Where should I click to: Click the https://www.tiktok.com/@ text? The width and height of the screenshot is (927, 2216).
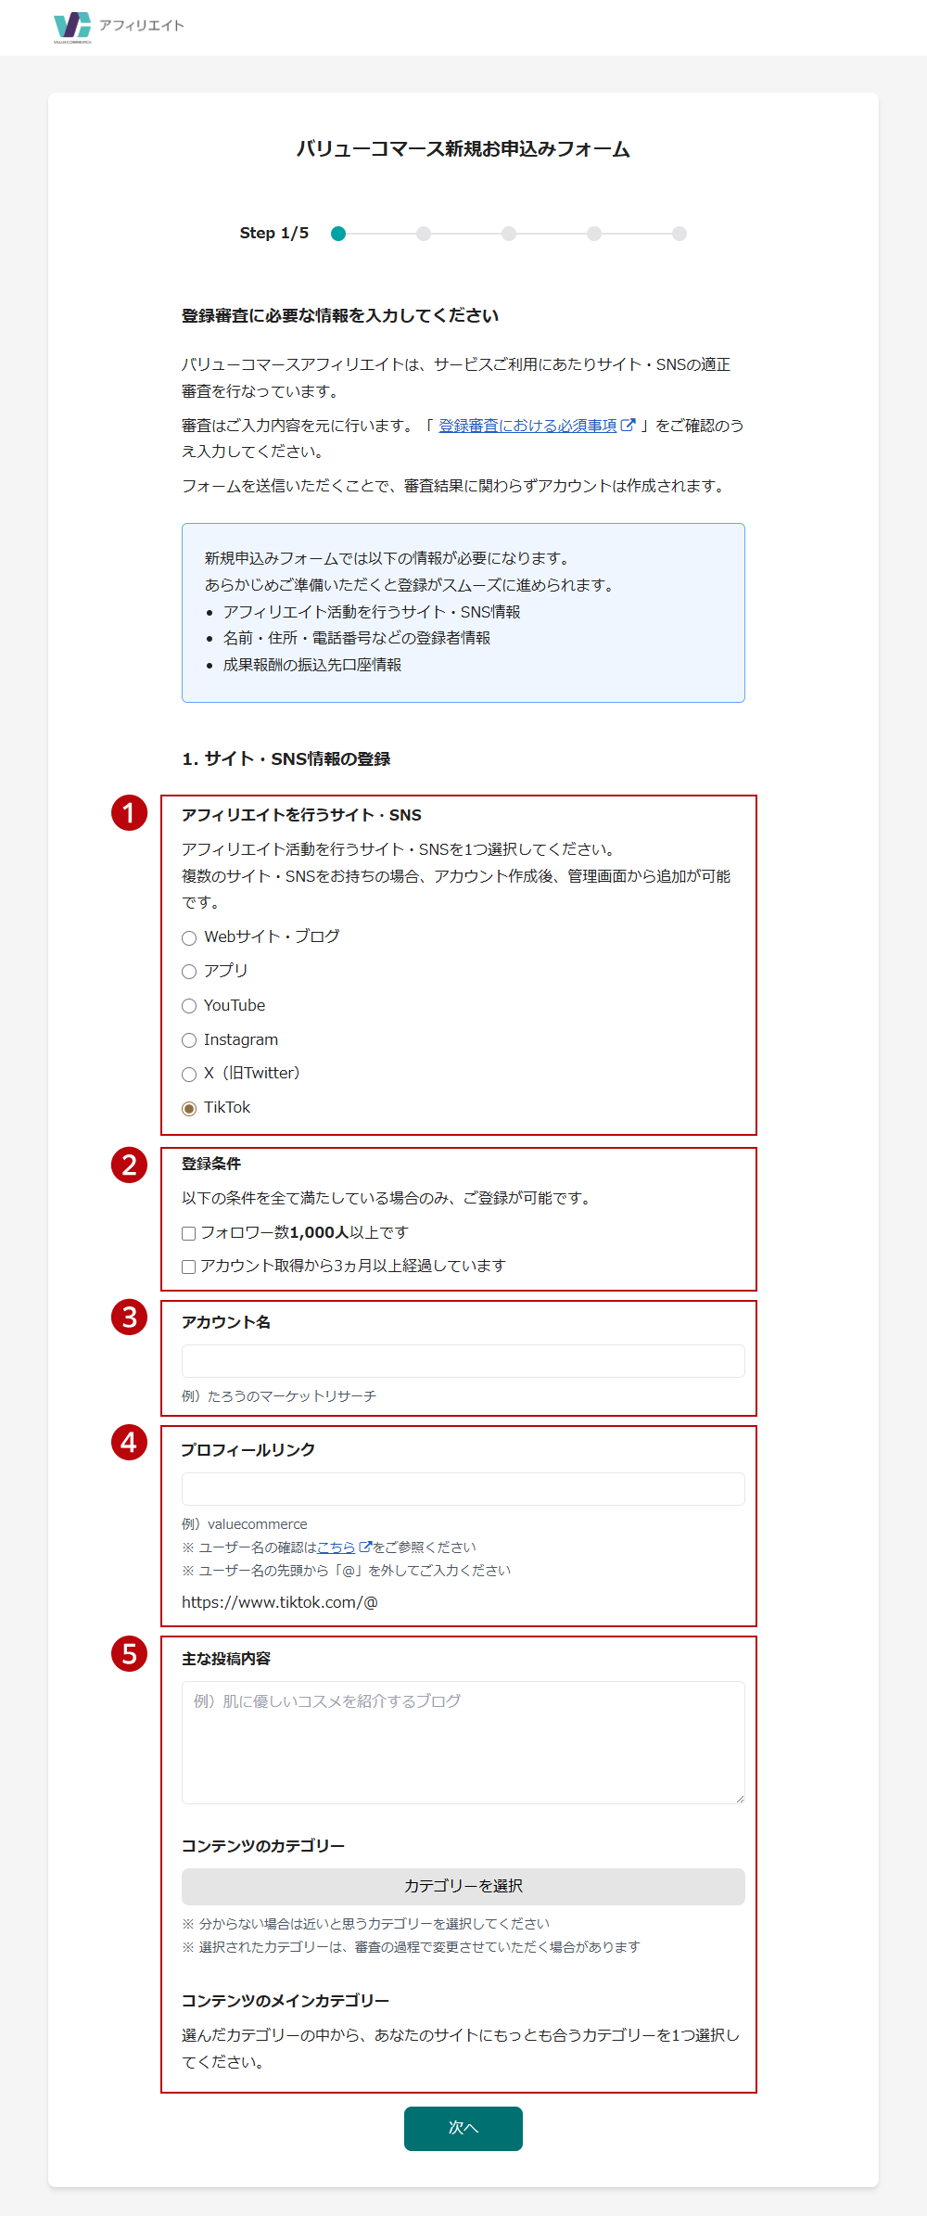click(280, 1602)
